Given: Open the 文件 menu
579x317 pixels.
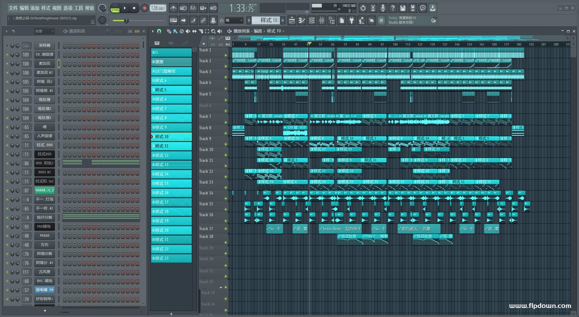Looking at the screenshot, I should tap(13, 8).
